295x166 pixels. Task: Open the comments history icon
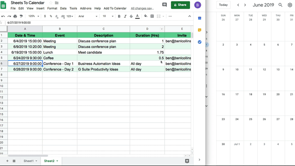click(165, 5)
